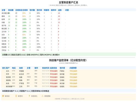Select the 到店时间 column header
The height and width of the screenshot is (105, 137).
pyautogui.click(x=46, y=68)
